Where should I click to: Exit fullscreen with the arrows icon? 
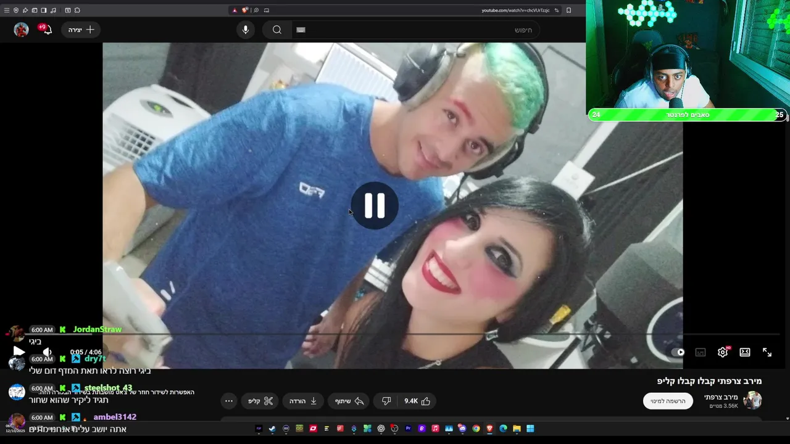tap(767, 352)
